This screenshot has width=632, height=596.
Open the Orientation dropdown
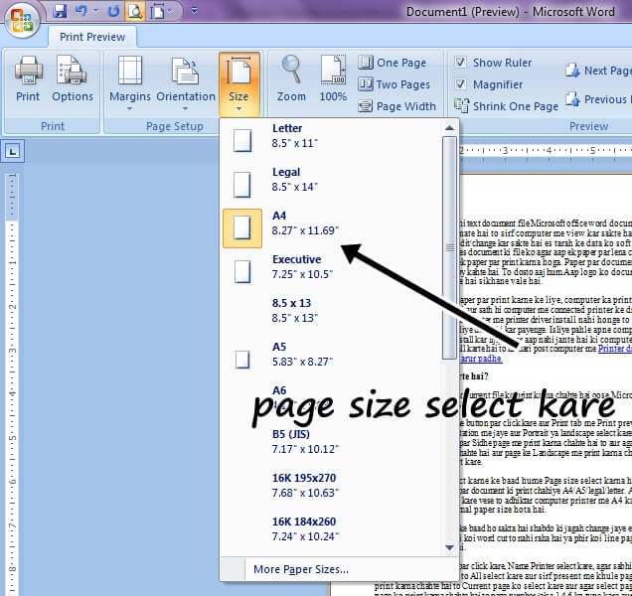(x=186, y=82)
